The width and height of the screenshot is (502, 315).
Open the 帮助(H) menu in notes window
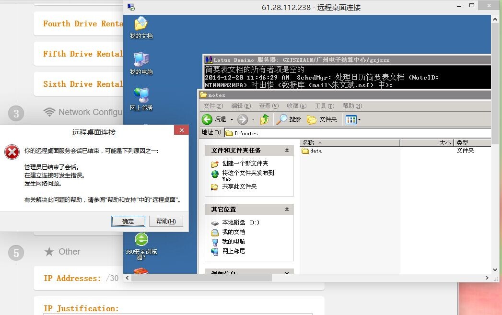pyautogui.click(x=352, y=106)
